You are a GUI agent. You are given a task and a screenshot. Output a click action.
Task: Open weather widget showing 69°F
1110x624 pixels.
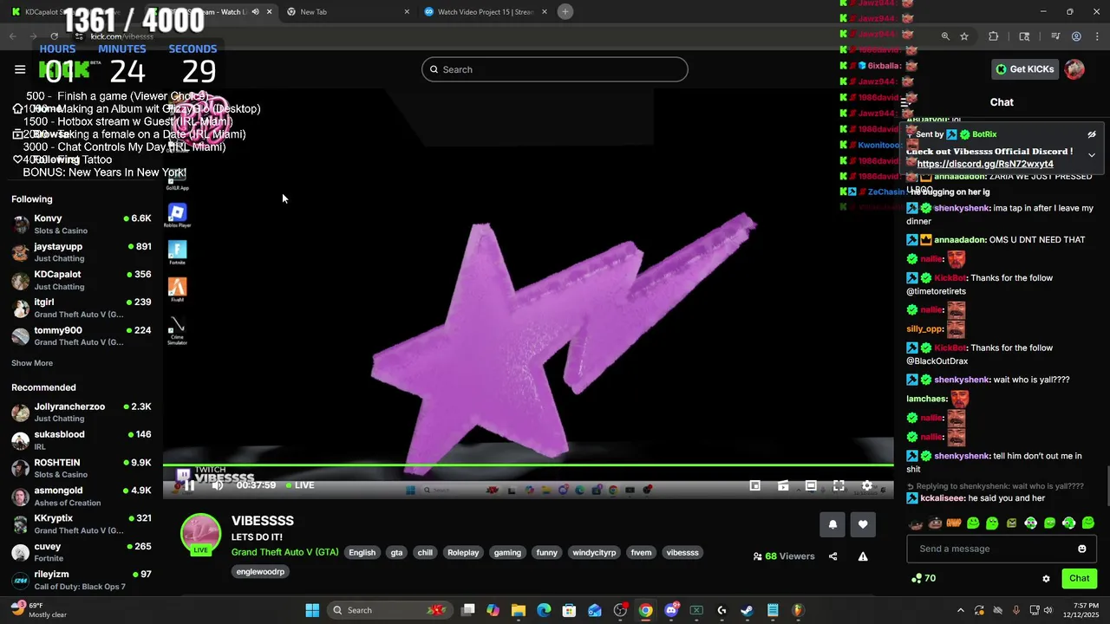pos(36,610)
